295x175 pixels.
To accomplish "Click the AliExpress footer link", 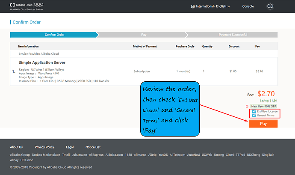I will coord(96,154).
